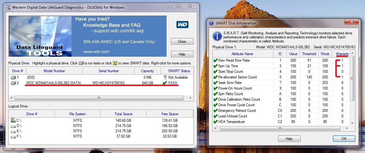Select the Raw Read Error Rate attribute row
Screen dimensions: 365x153
[x=281, y=60]
